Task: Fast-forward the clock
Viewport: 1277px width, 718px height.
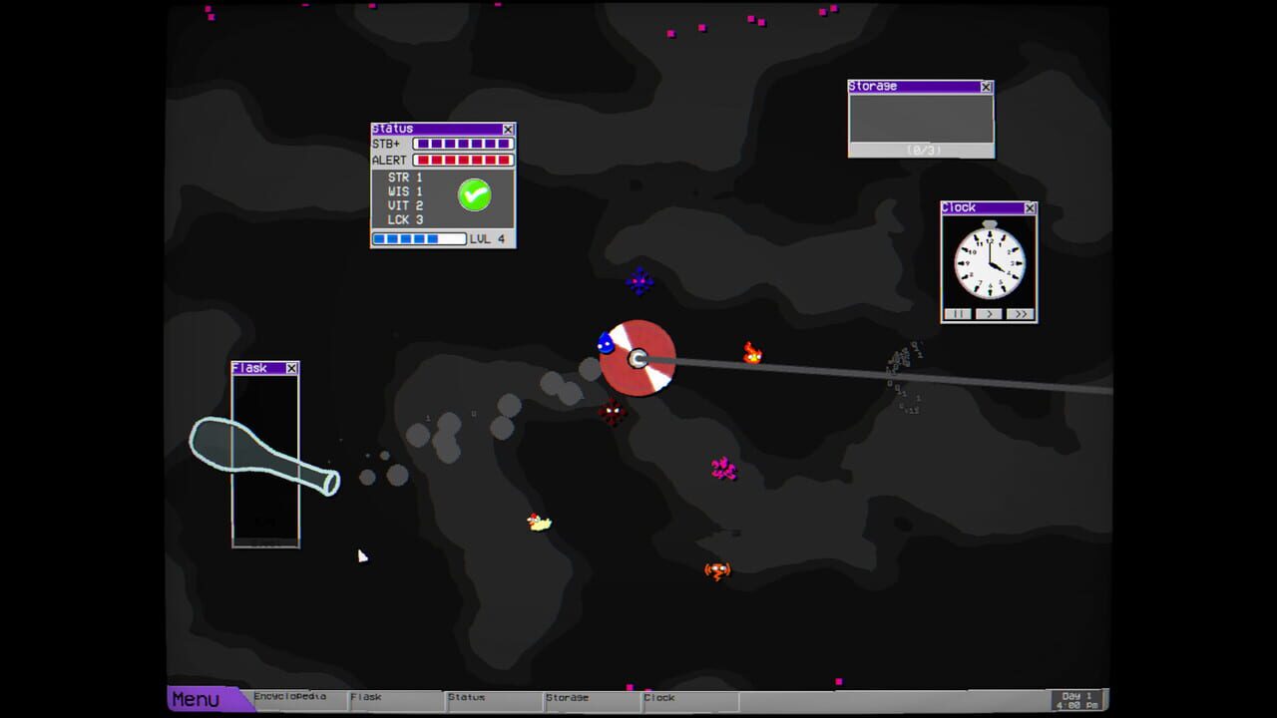Action: (x=1019, y=313)
